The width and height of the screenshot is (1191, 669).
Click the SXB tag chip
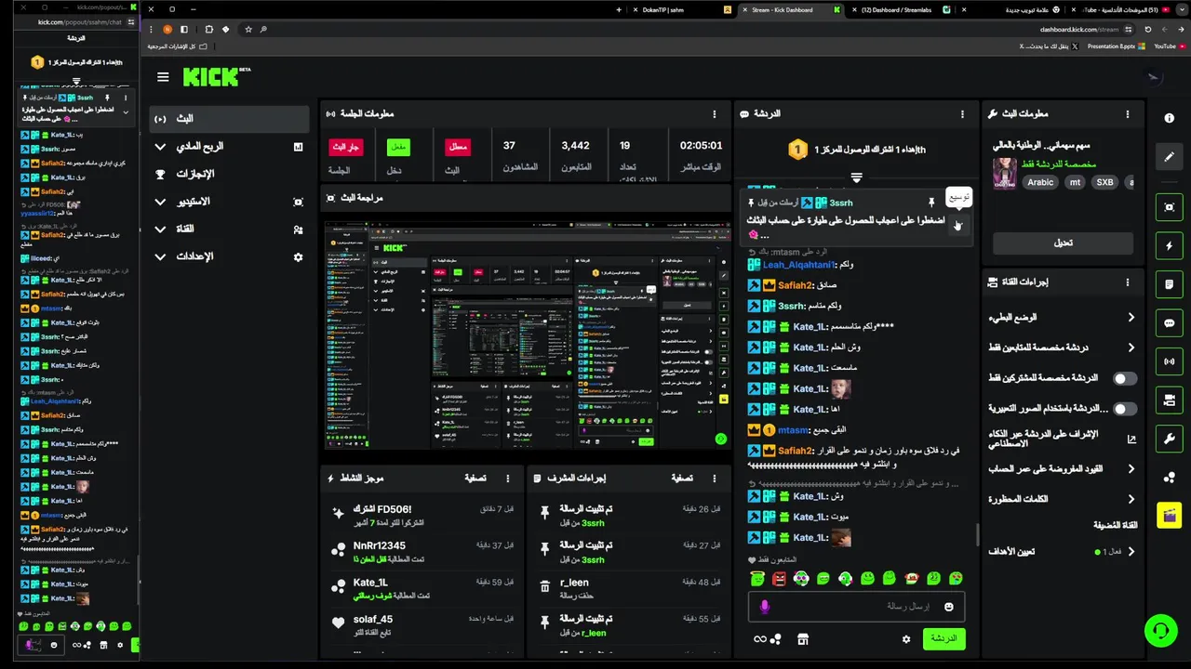click(1104, 183)
